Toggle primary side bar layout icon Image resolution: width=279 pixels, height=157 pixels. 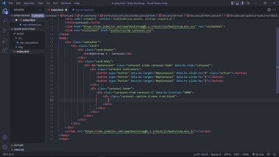(233, 3)
